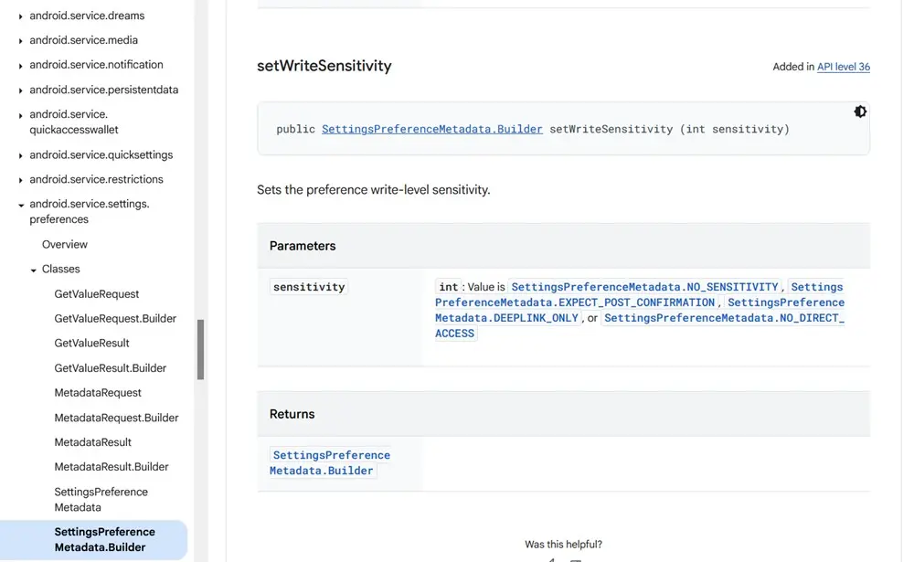Collapse the Classes section arrow

pos(33,270)
